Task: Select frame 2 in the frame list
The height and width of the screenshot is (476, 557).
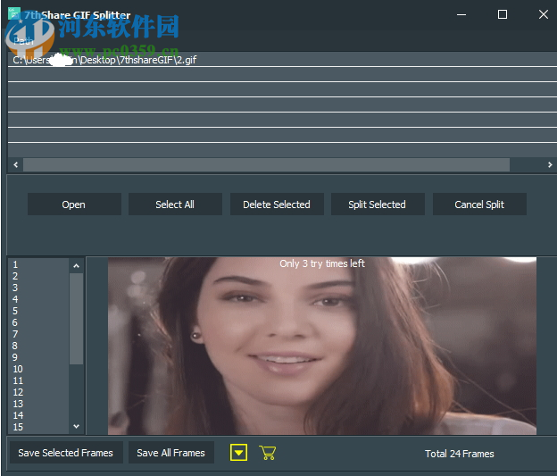Action: (38, 276)
